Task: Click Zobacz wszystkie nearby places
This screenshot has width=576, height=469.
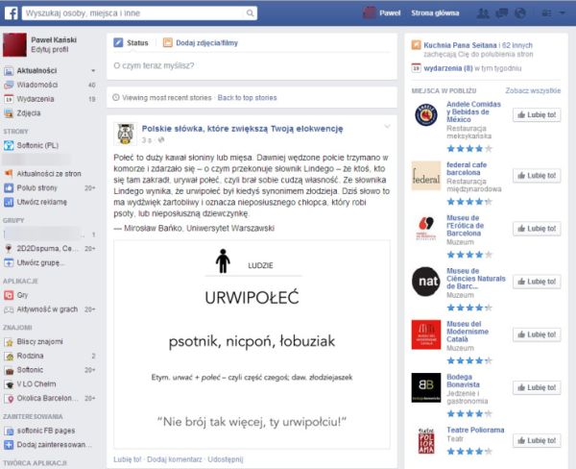Action: (533, 90)
